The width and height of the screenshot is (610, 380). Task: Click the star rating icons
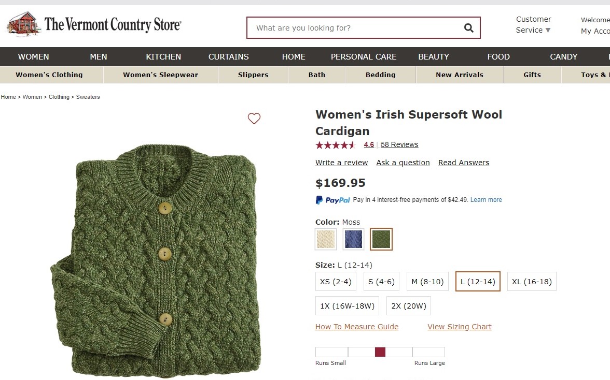tap(335, 145)
